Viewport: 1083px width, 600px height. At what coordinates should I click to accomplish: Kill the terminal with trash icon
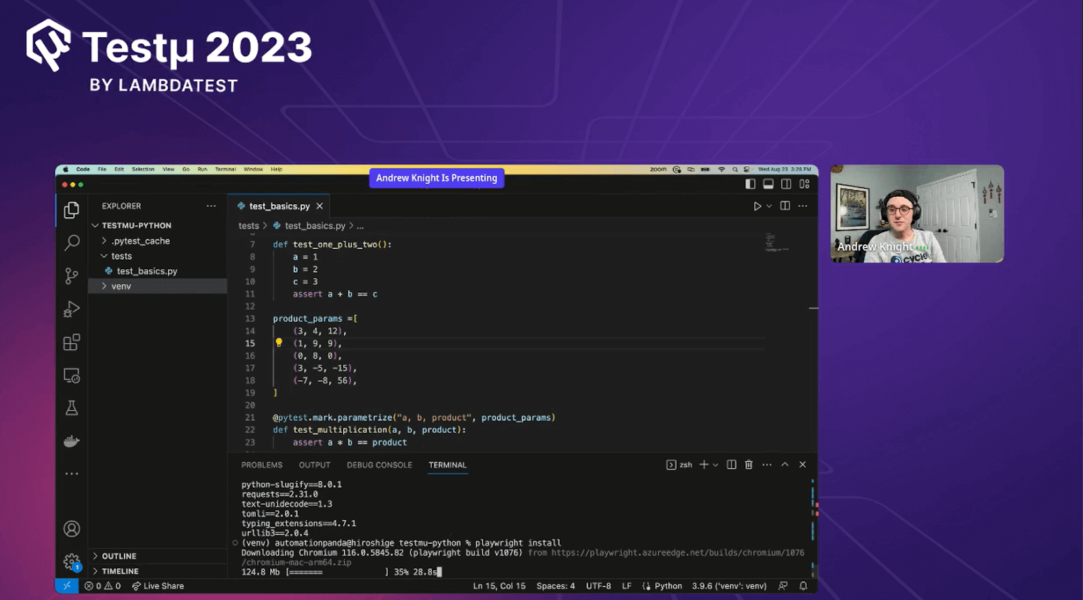(x=749, y=465)
